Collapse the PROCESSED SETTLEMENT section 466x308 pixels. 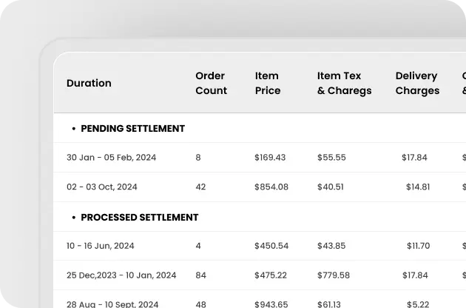(x=139, y=217)
